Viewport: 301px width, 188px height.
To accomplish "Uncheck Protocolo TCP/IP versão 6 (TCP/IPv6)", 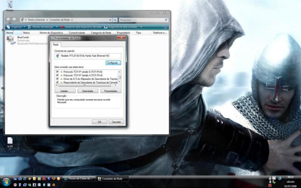I will click(x=57, y=72).
